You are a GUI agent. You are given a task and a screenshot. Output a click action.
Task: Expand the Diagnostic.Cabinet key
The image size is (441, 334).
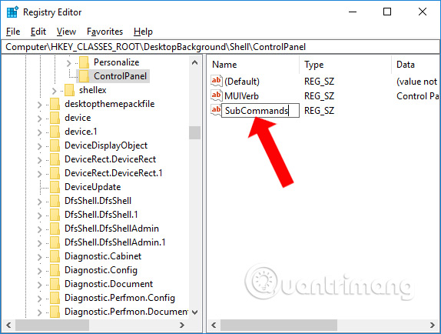point(40,257)
